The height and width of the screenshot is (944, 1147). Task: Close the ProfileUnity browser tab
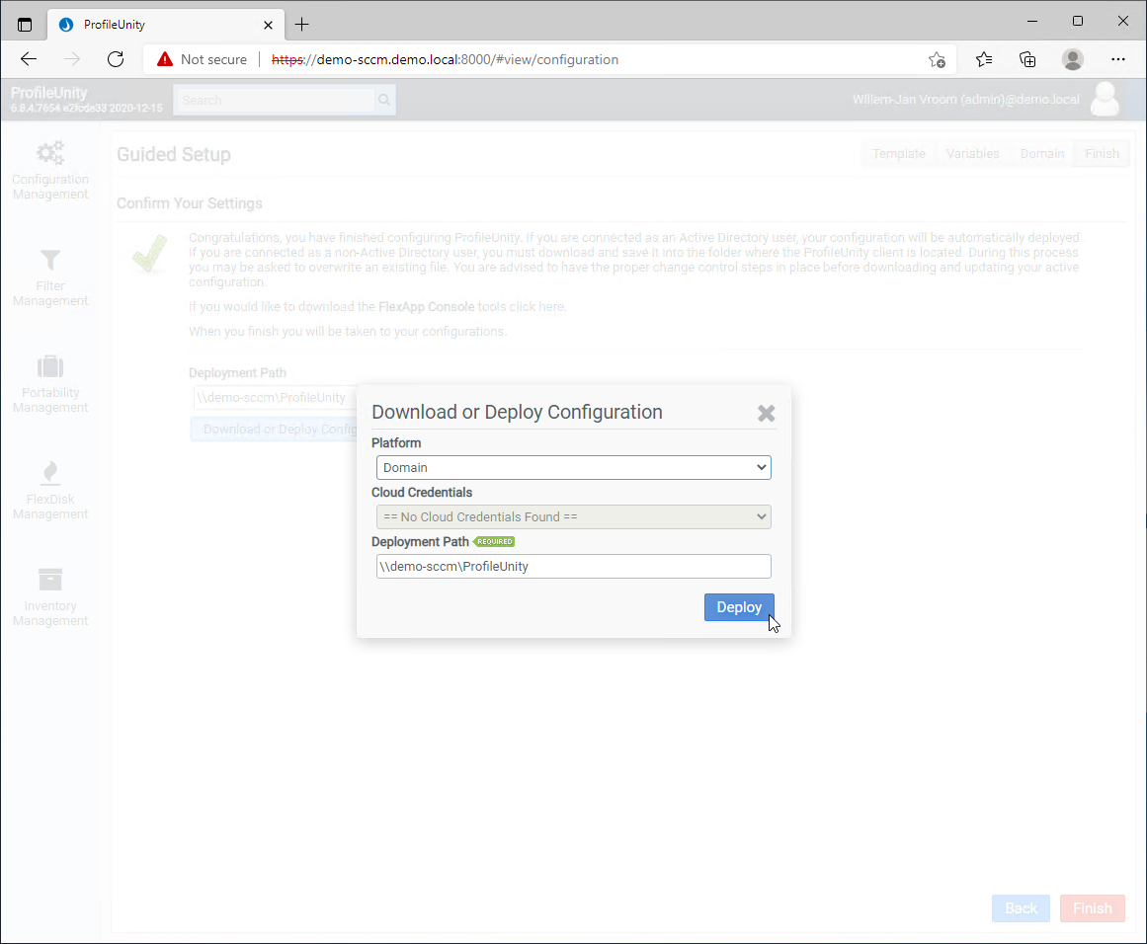coord(268,25)
